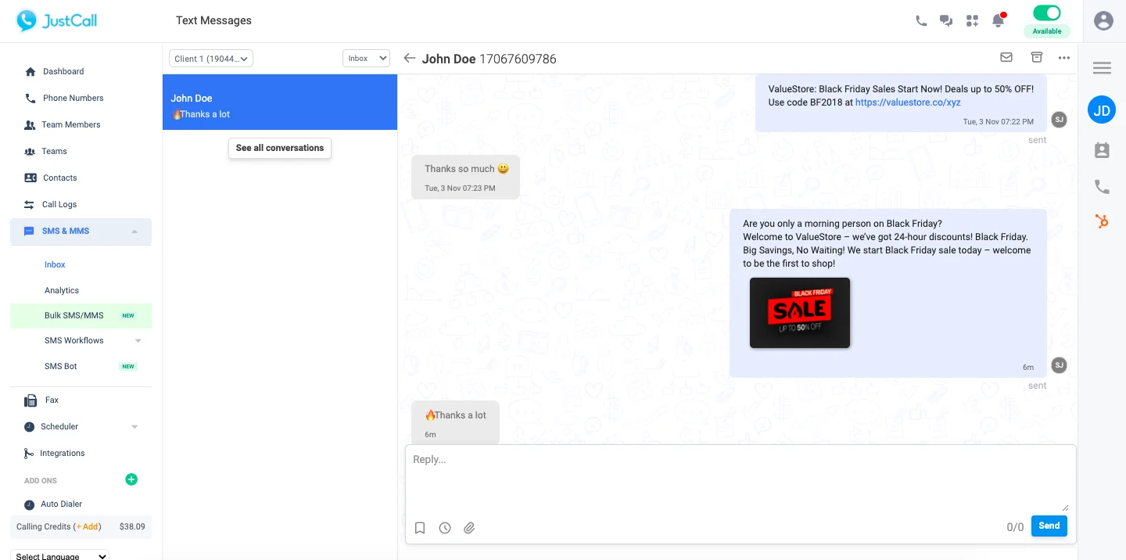Expand the SMS Workflows submenu arrow

tap(138, 341)
